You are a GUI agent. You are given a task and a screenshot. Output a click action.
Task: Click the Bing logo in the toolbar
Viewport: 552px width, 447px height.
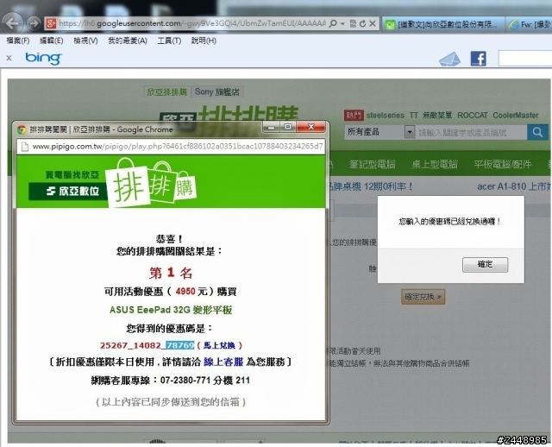(43, 58)
